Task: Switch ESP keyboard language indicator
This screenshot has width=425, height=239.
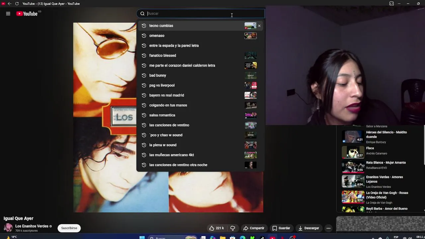Action: click(396, 237)
